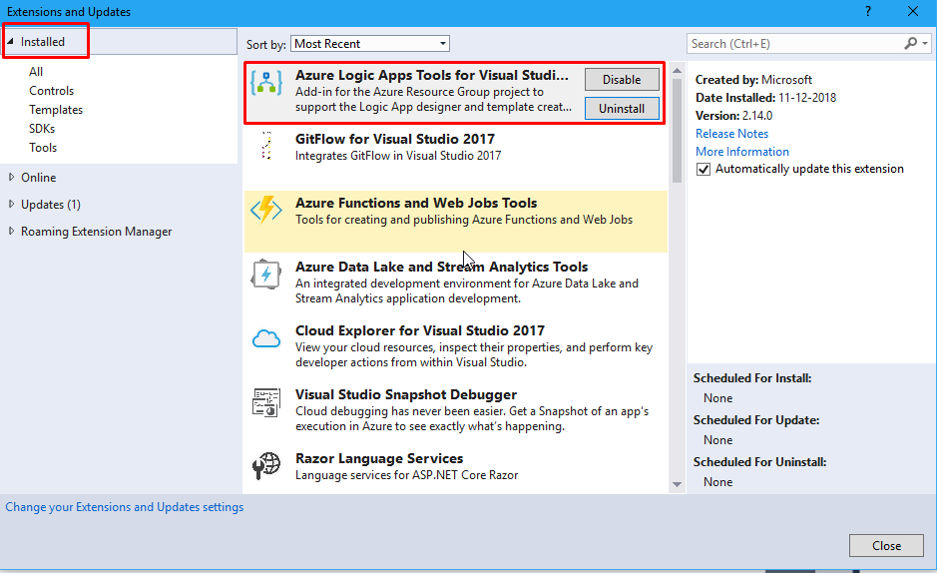Screen dimensions: 937x573
Task: Click the search magnifier icon
Action: click(911, 43)
